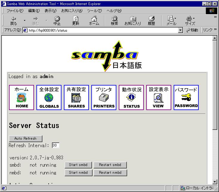Click the Start nmbd button
The width and height of the screenshot is (219, 192).
point(78,173)
